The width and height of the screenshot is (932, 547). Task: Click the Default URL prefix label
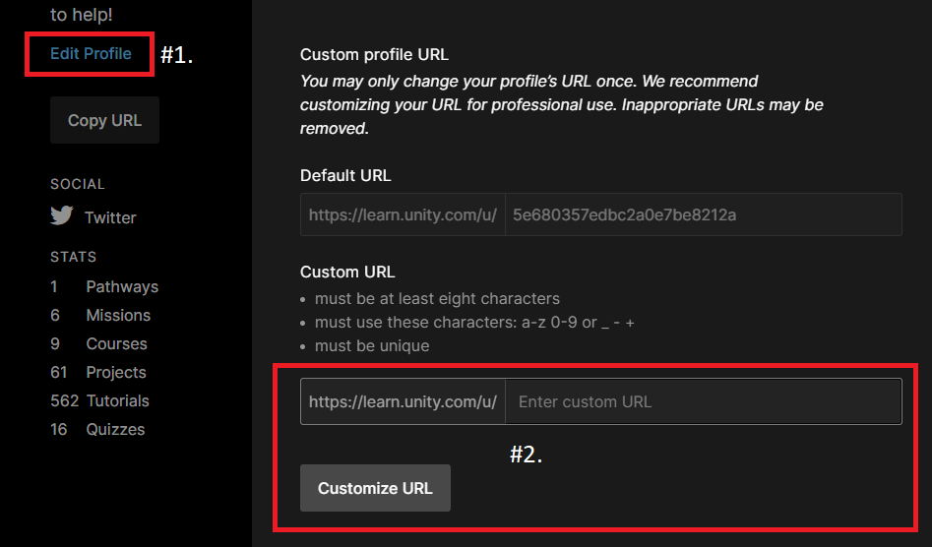tap(403, 214)
